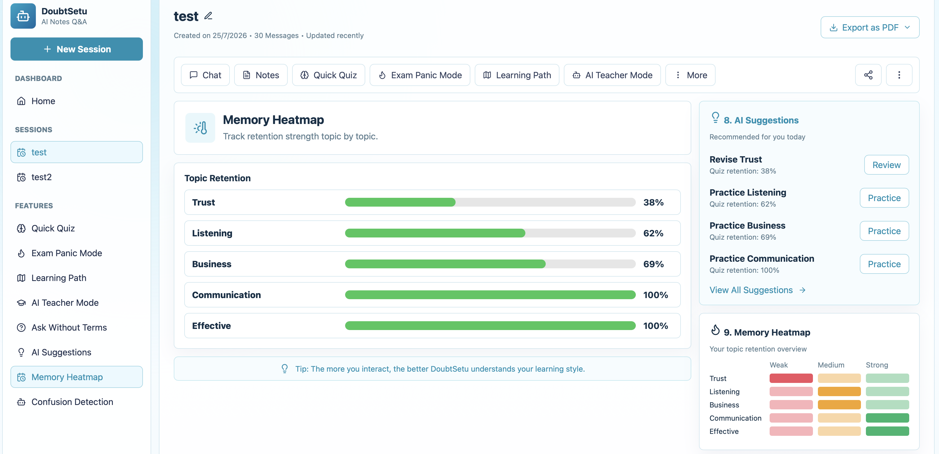
Task: Click the Trust retention progress bar
Action: pos(490,202)
